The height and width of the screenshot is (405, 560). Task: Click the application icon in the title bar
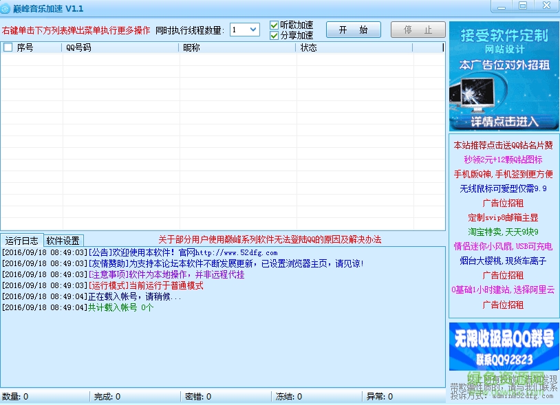click(7, 7)
